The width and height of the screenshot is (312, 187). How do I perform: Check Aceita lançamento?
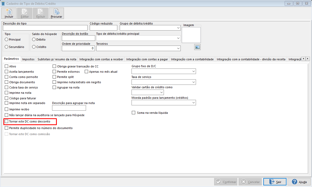pyautogui.click(x=6, y=71)
